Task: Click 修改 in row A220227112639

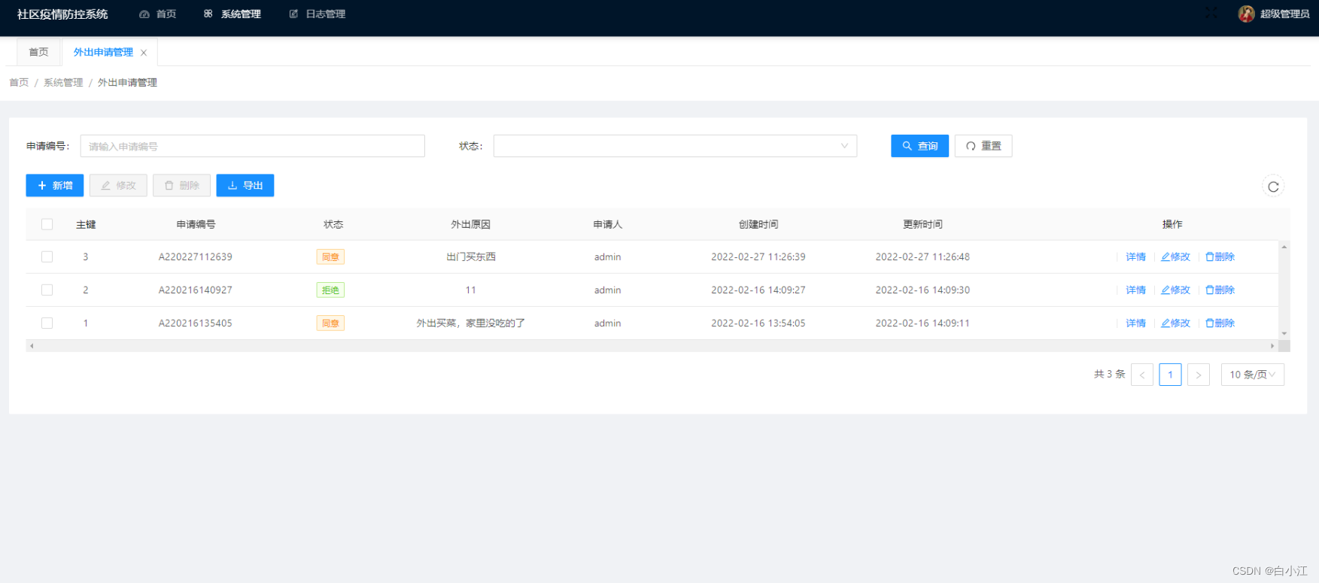Action: click(1175, 257)
